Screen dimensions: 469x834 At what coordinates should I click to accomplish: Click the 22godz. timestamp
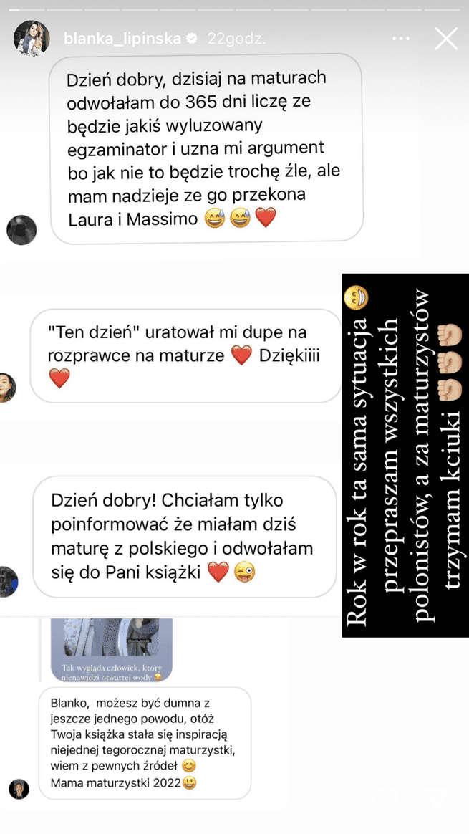coord(236,39)
